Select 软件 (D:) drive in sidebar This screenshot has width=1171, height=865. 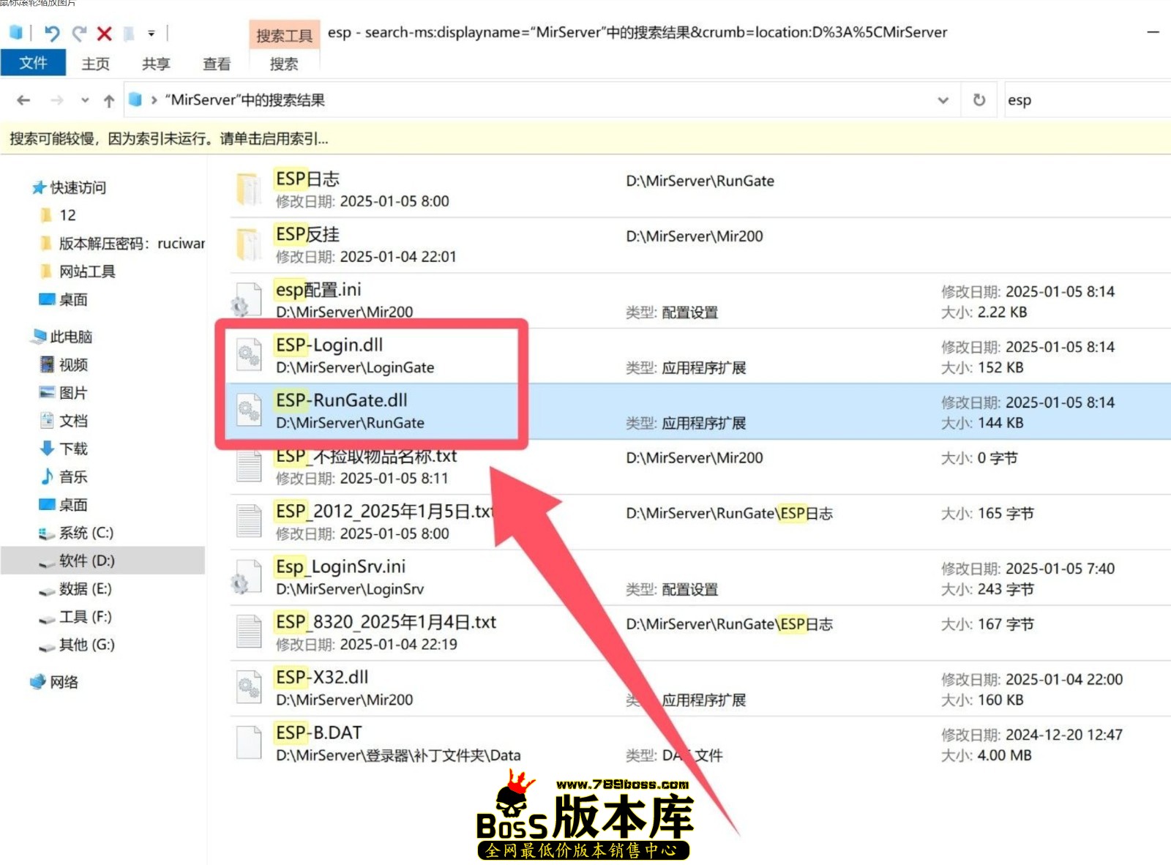pos(86,561)
